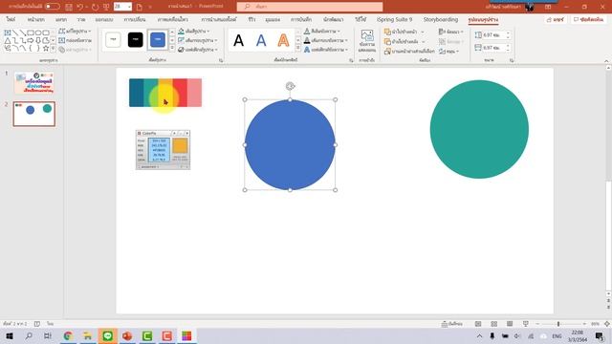The width and height of the screenshot is (612, 344).
Task: Open the Design ribbon tab
Action: [x=104, y=19]
